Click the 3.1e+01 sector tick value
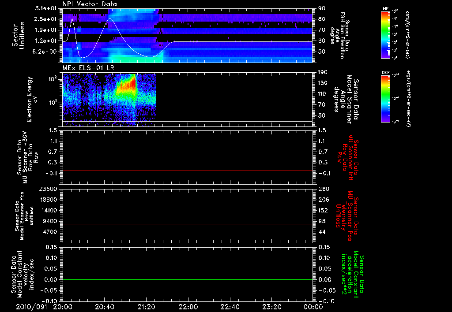Image resolution: width=452 pixels, height=312 pixels. 46,8
